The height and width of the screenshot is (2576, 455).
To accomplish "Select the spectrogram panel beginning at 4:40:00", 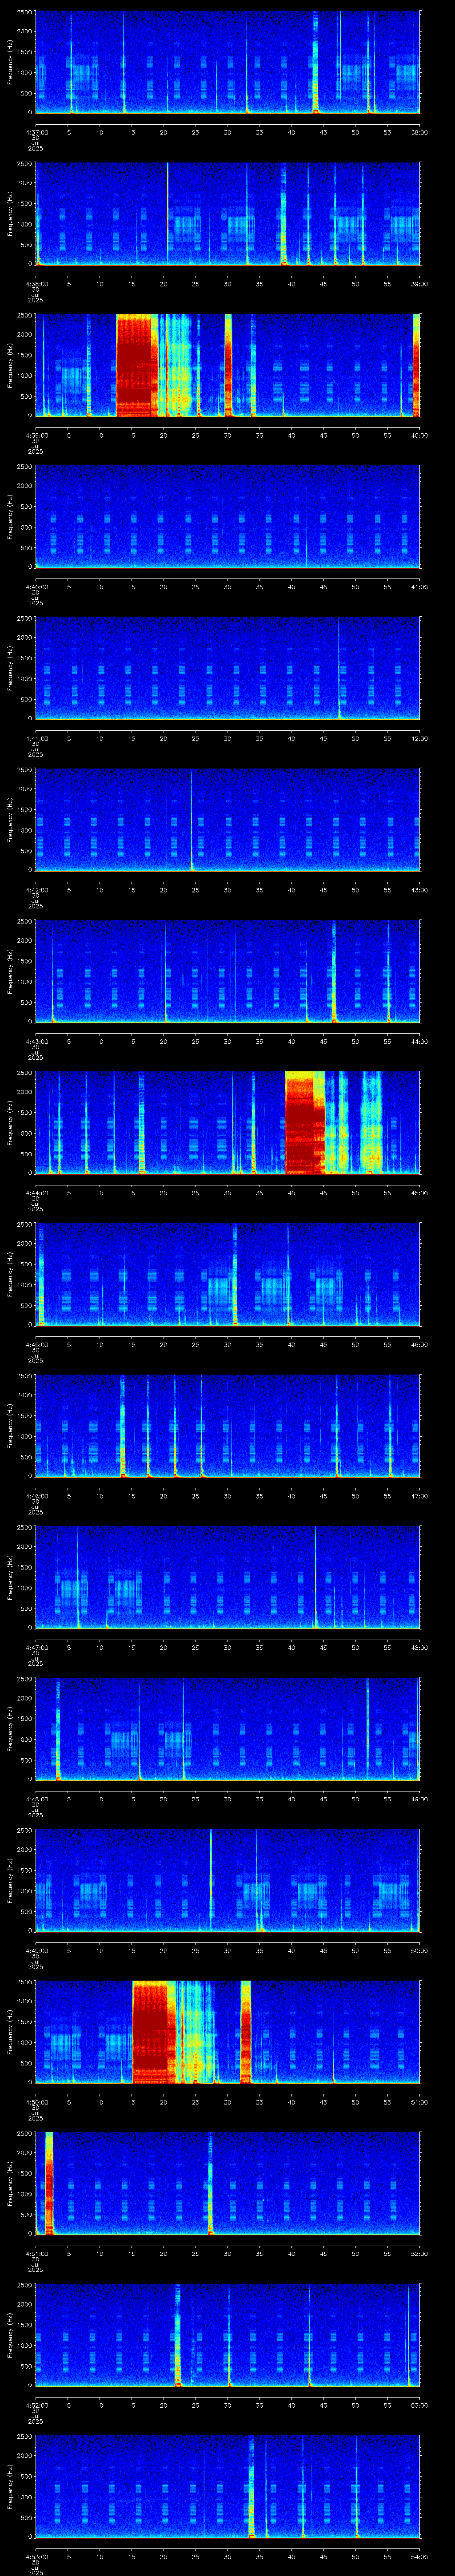I will pos(228,516).
